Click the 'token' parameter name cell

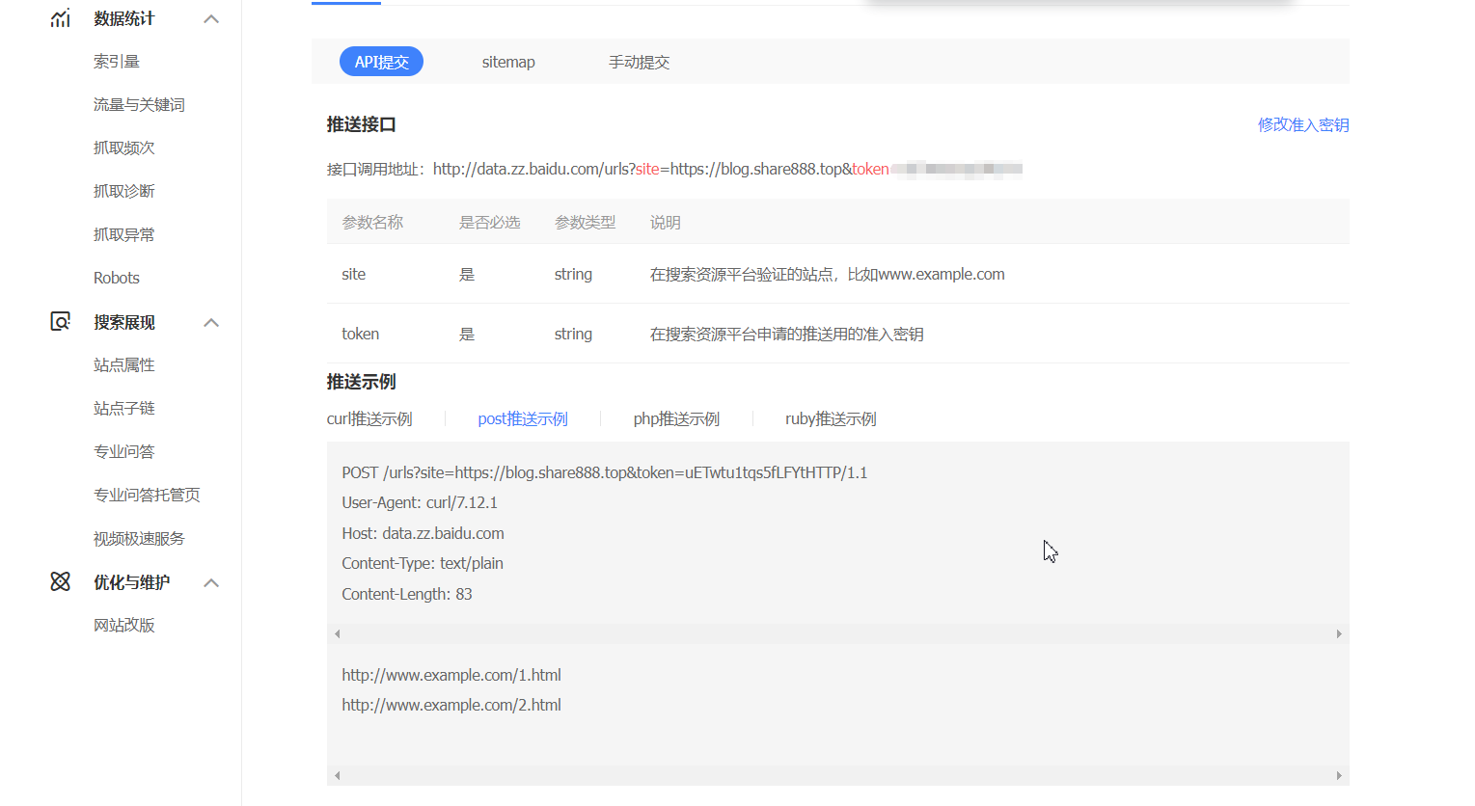click(361, 334)
